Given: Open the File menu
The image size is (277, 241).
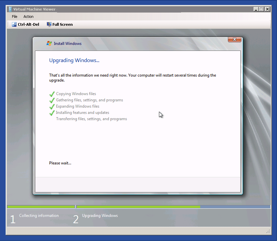Looking at the screenshot, I should (15, 17).
